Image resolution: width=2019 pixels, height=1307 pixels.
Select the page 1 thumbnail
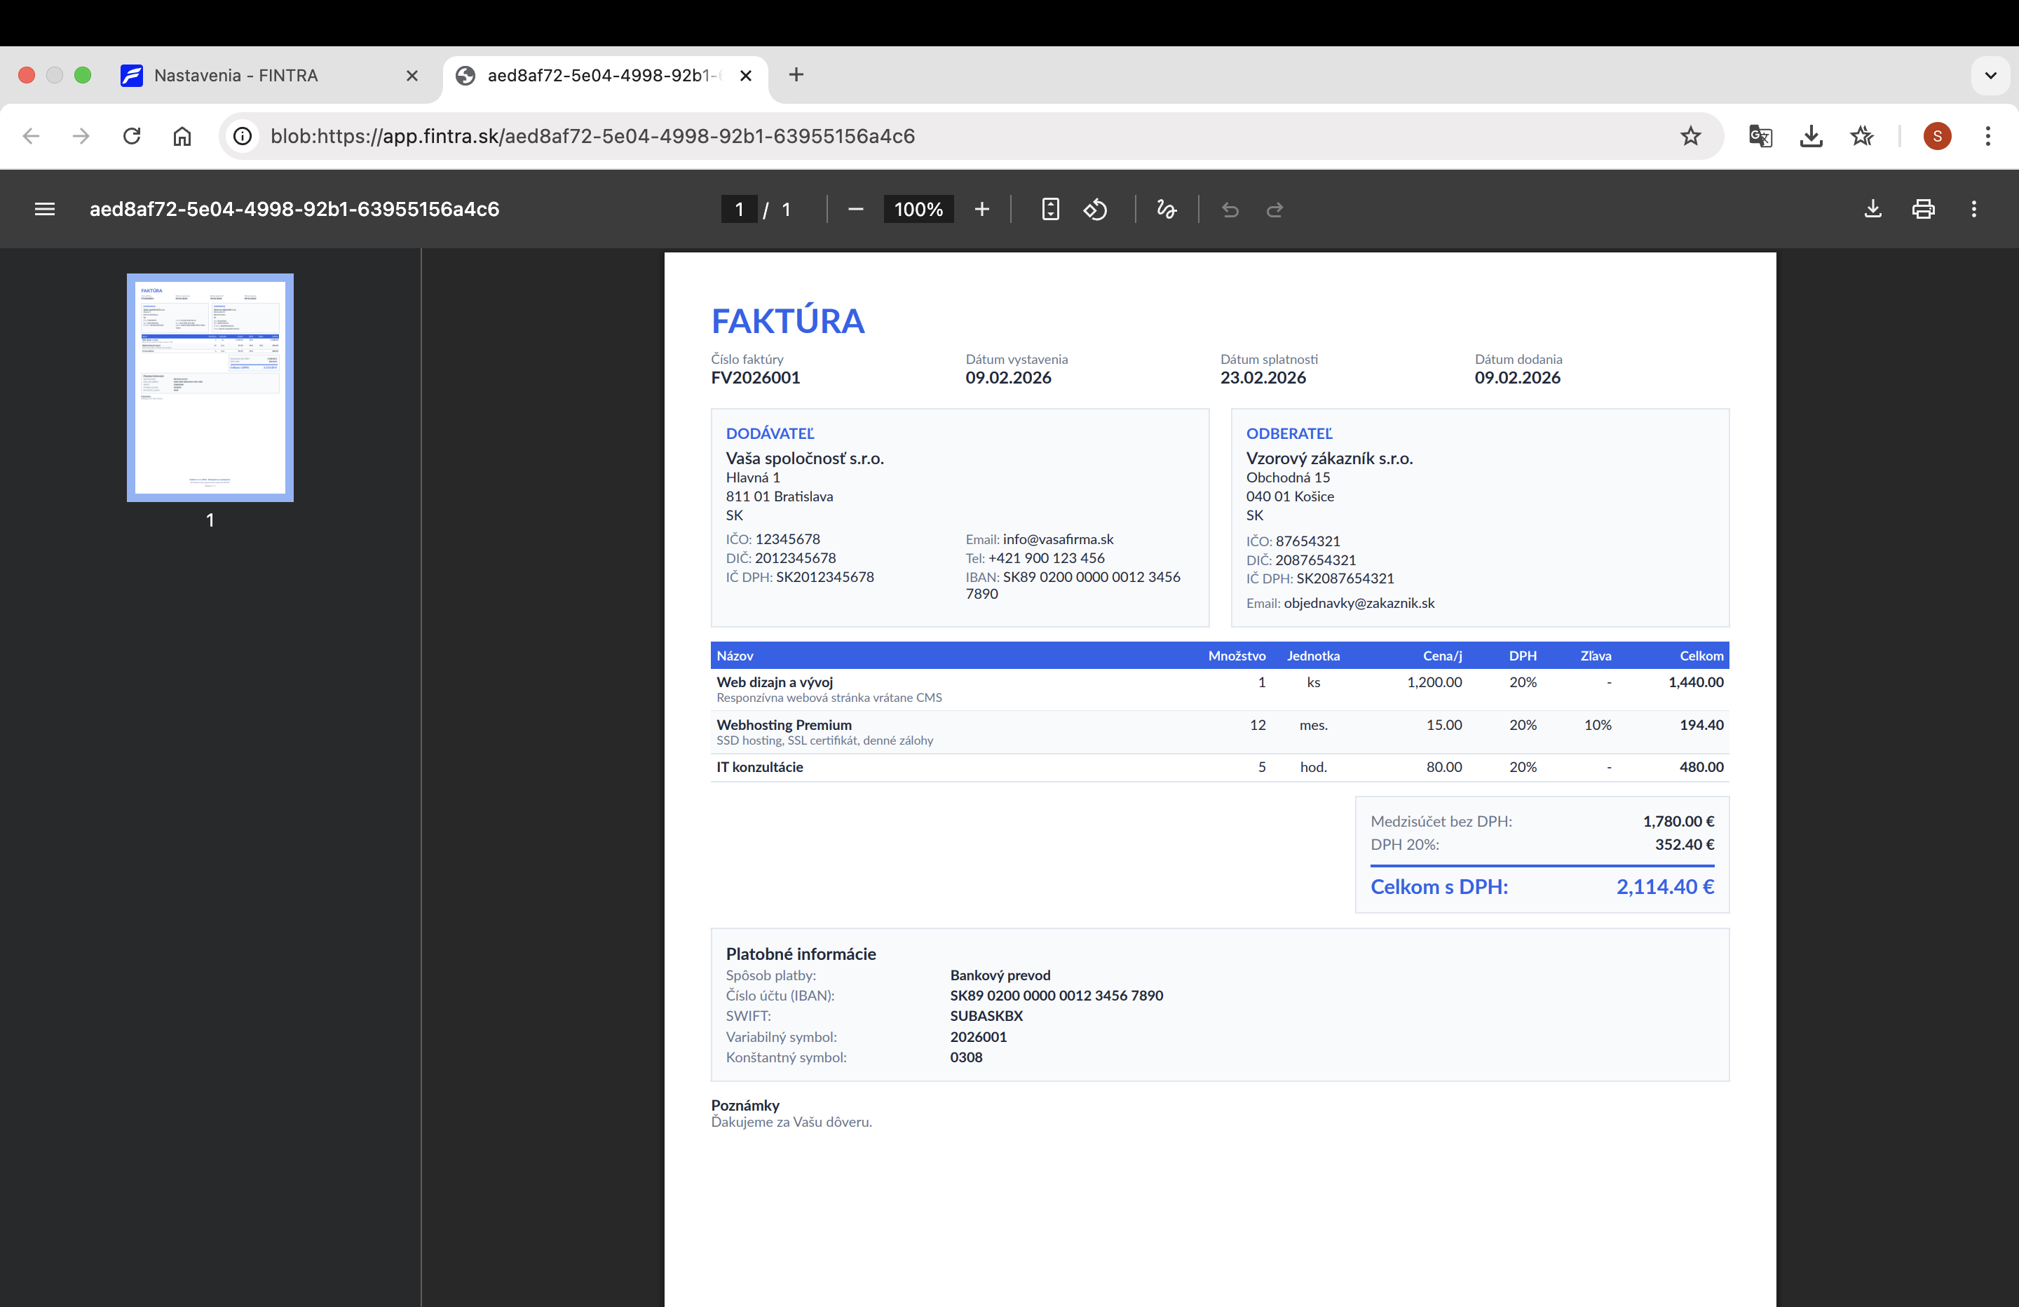point(210,388)
